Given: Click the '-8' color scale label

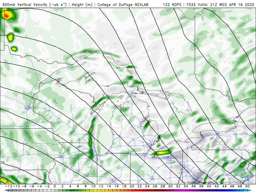Looking at the screenshot, I should click(24, 186).
